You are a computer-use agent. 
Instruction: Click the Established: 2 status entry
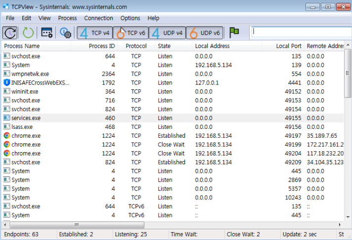coord(76,235)
